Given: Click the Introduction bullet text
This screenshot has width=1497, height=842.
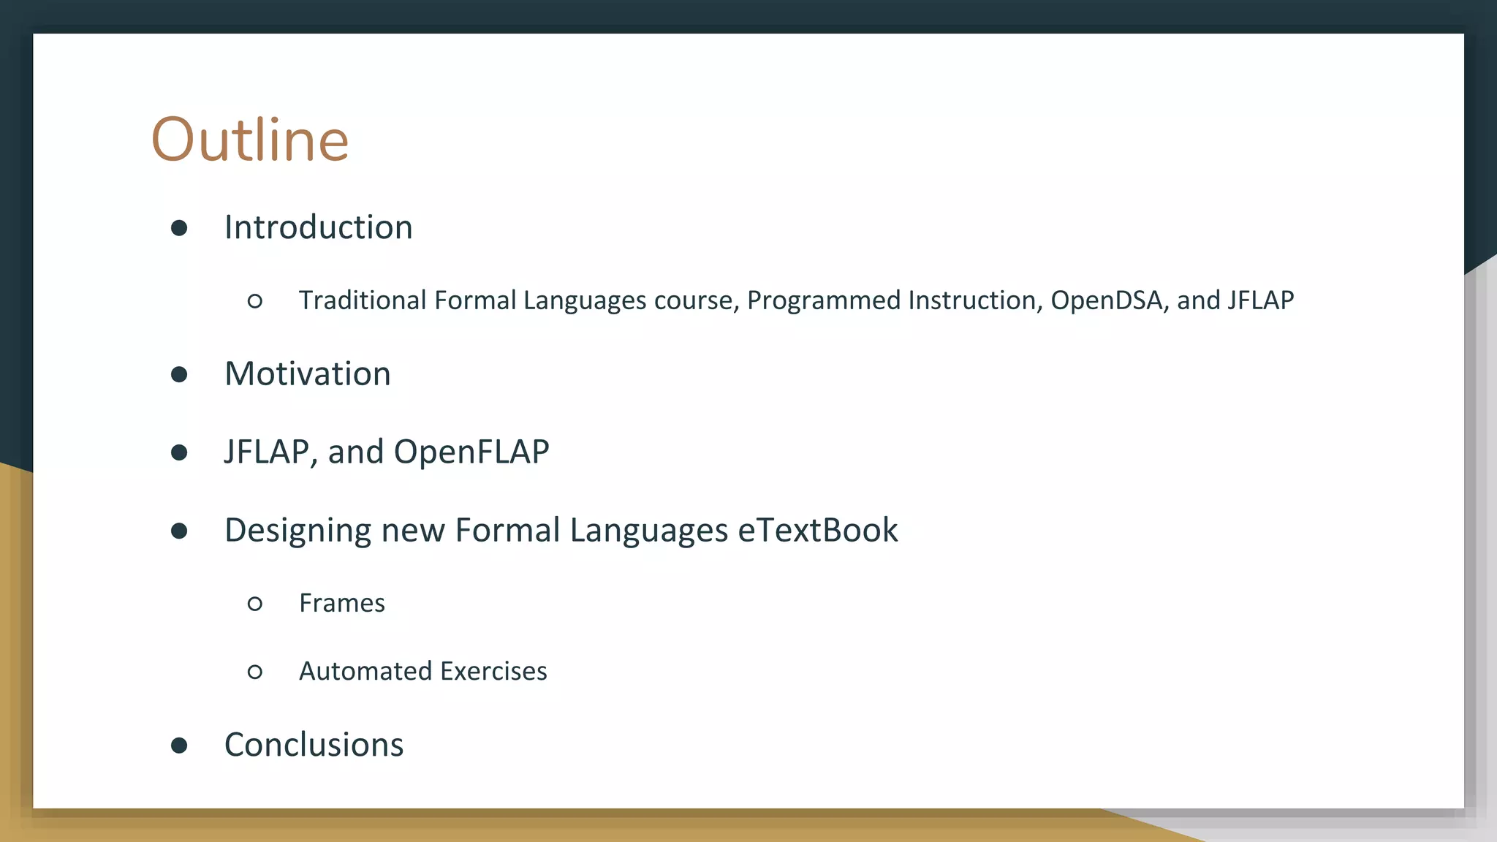Looking at the screenshot, I should [318, 227].
